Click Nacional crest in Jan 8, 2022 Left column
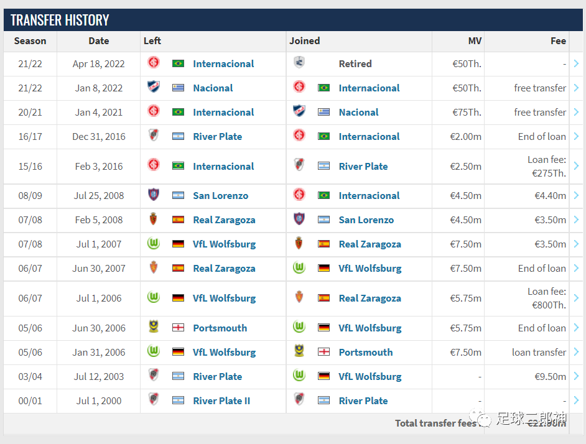This screenshot has height=444, width=586. point(153,86)
